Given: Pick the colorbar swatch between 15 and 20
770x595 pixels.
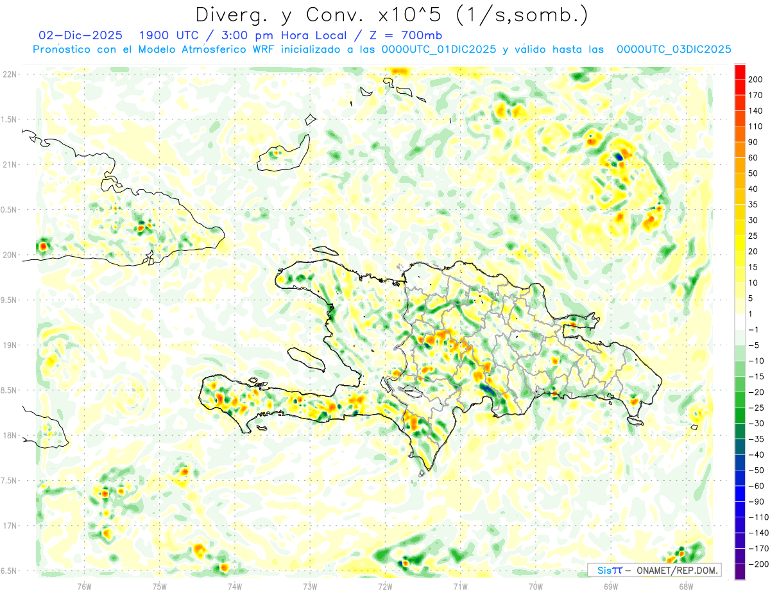Looking at the screenshot, I should pos(740,259).
